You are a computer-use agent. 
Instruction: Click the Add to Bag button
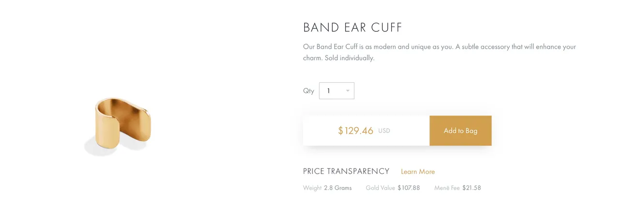[x=460, y=131]
